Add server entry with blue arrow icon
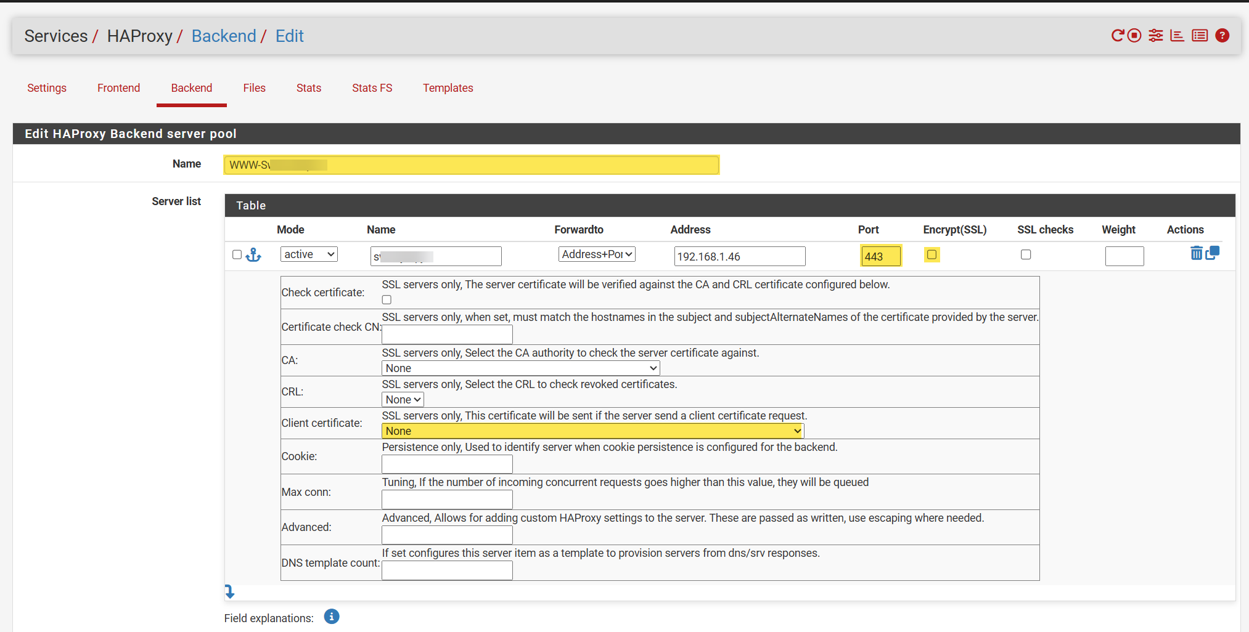Screen dimensions: 1249x632 point(229,592)
